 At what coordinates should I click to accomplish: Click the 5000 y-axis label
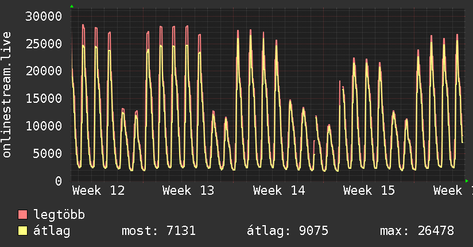pos(48,153)
